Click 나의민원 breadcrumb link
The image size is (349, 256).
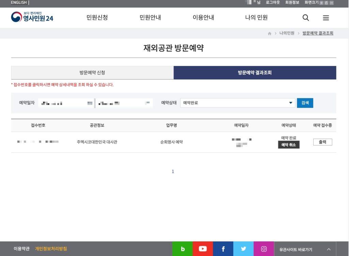pos(287,33)
